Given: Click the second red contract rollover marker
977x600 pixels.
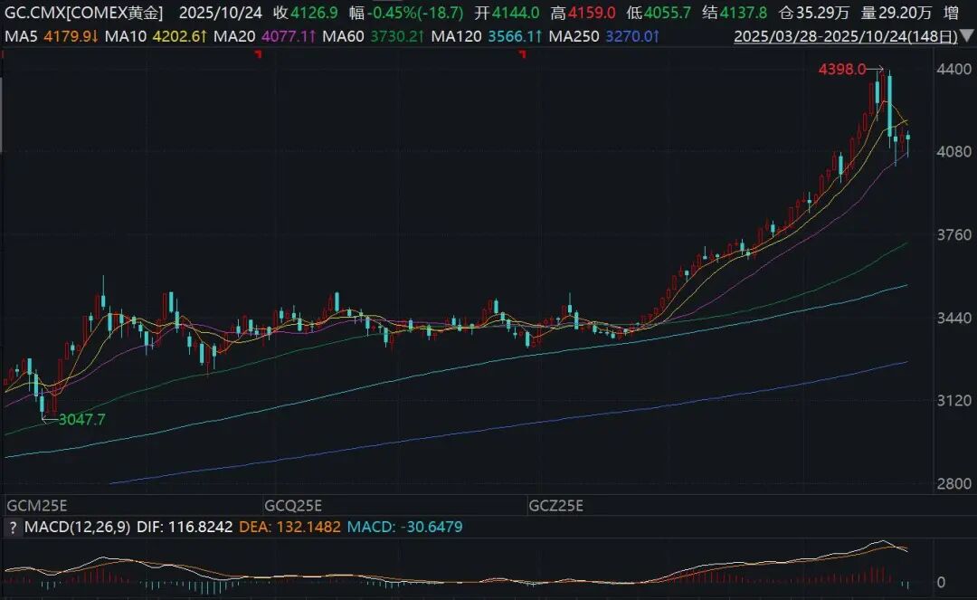Looking at the screenshot, I should tap(522, 55).
